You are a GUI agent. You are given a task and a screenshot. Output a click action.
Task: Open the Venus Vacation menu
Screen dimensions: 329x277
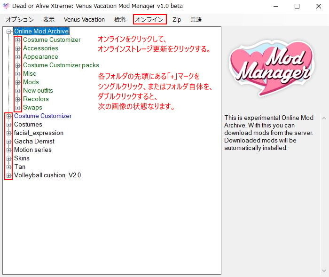pyautogui.click(x=84, y=20)
